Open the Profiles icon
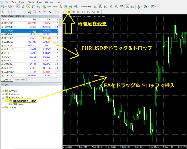187x149 pixels. point(10,7)
